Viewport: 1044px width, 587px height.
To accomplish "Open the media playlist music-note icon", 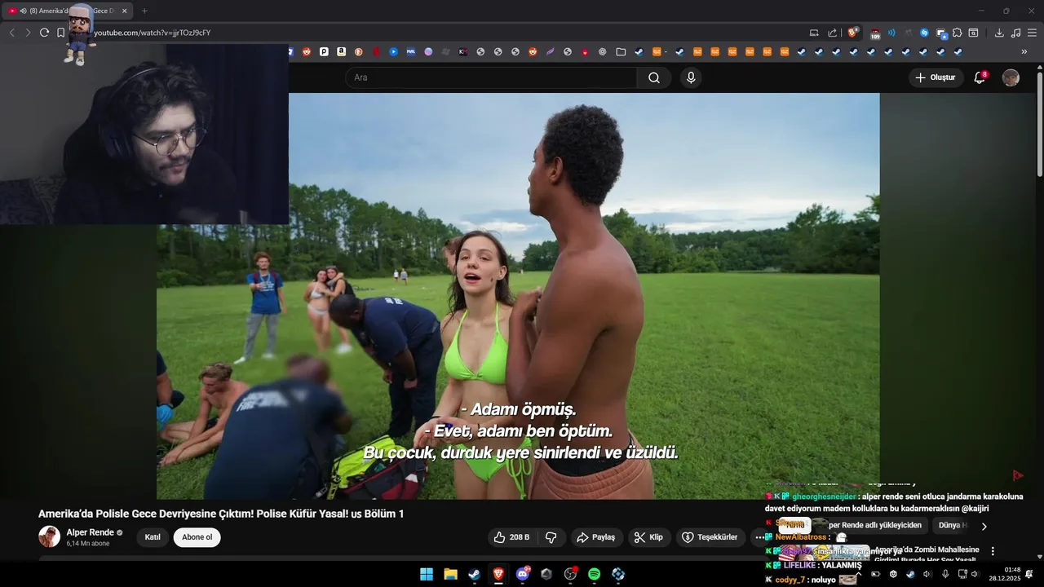I will click(1015, 33).
